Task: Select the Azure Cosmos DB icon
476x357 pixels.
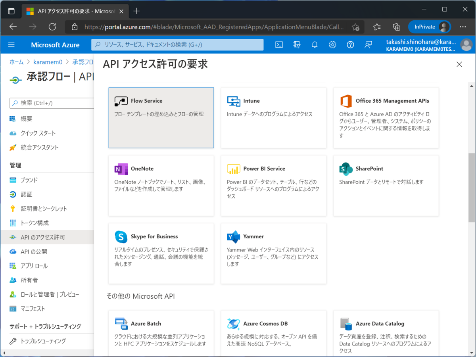Action: point(234,324)
